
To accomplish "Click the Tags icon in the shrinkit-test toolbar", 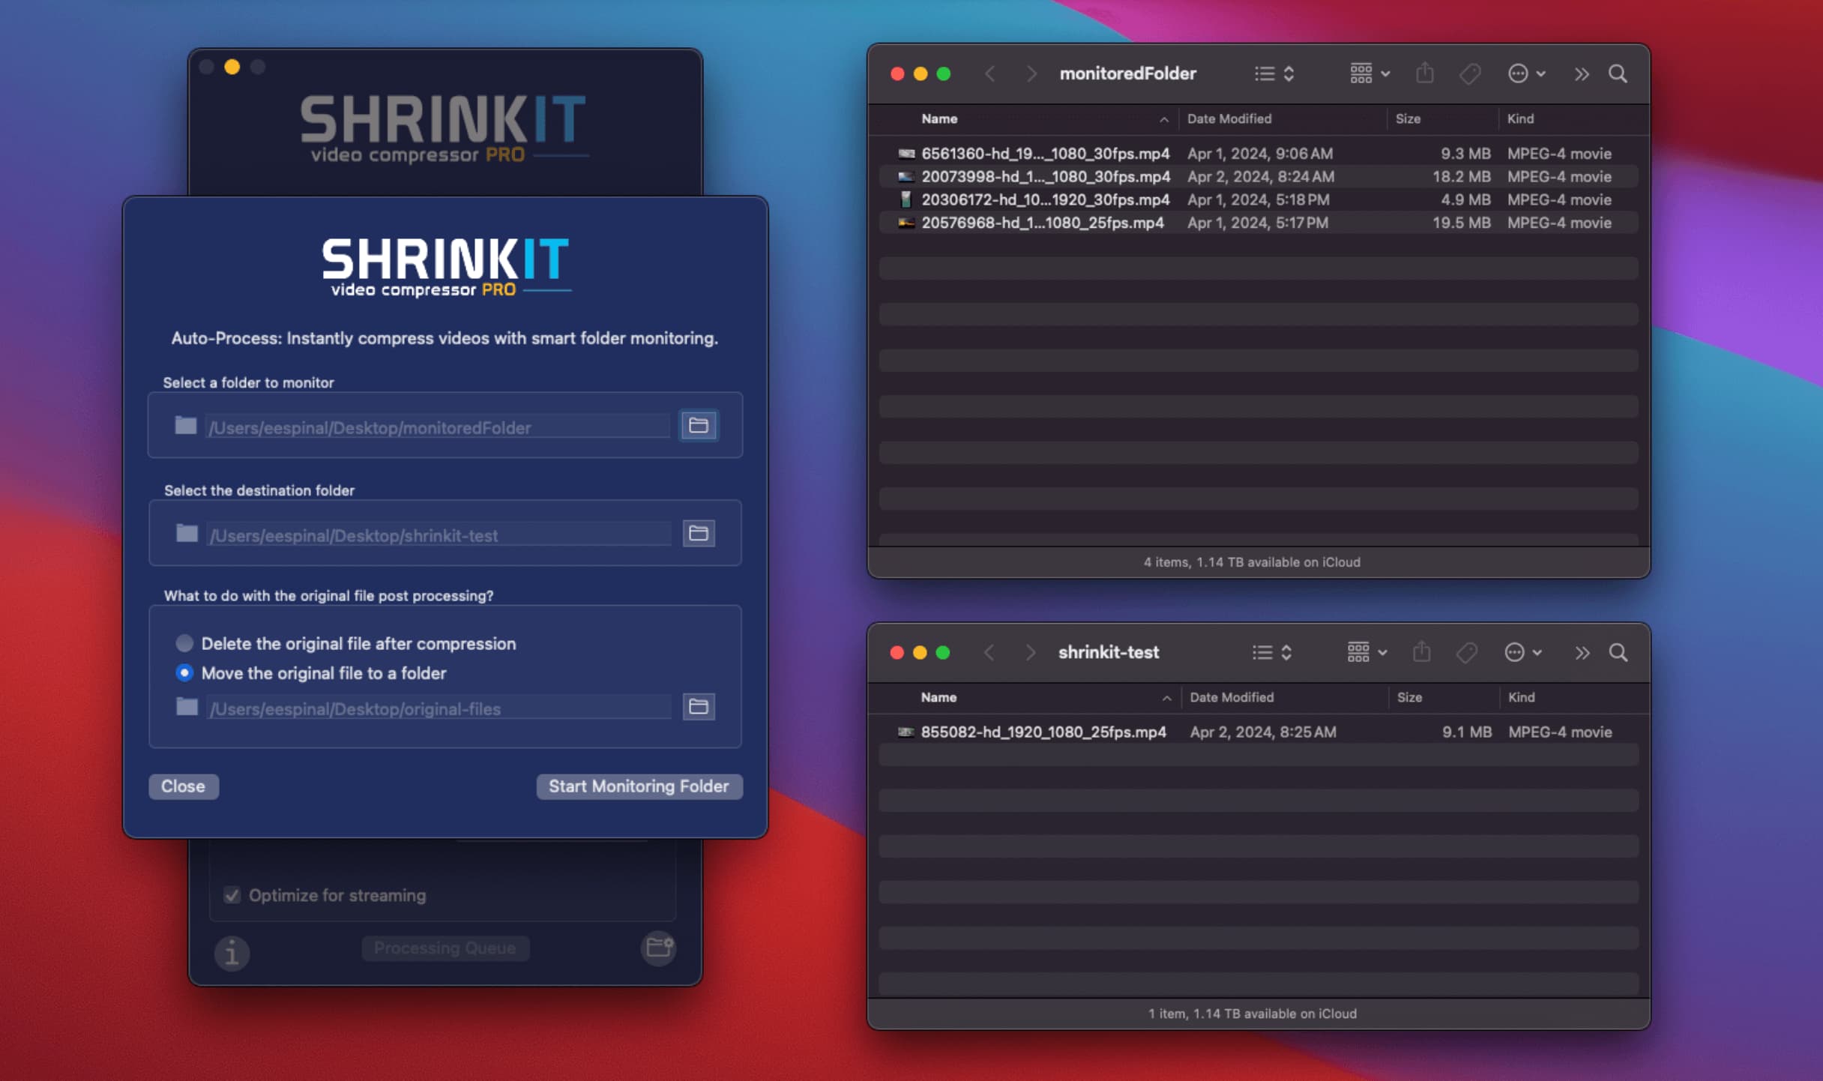I will (x=1468, y=652).
